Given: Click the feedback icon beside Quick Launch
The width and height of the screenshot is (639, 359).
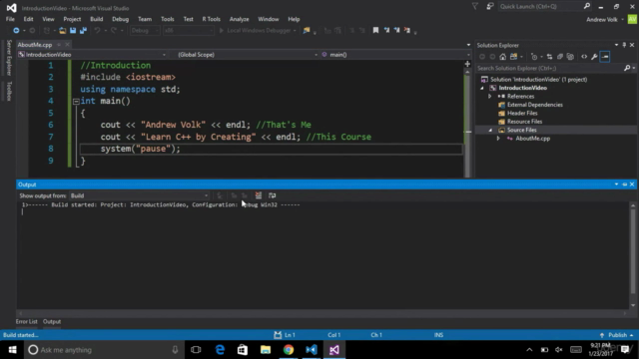Looking at the screenshot, I should (x=490, y=6).
